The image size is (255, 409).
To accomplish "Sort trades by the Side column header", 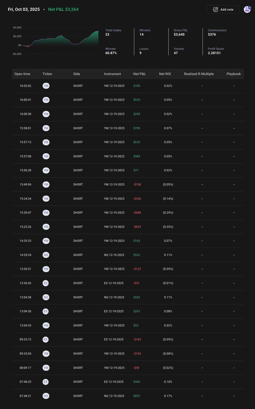I will coord(77,74).
